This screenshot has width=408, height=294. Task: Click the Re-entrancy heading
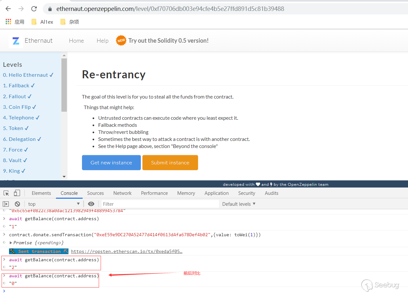tap(114, 74)
